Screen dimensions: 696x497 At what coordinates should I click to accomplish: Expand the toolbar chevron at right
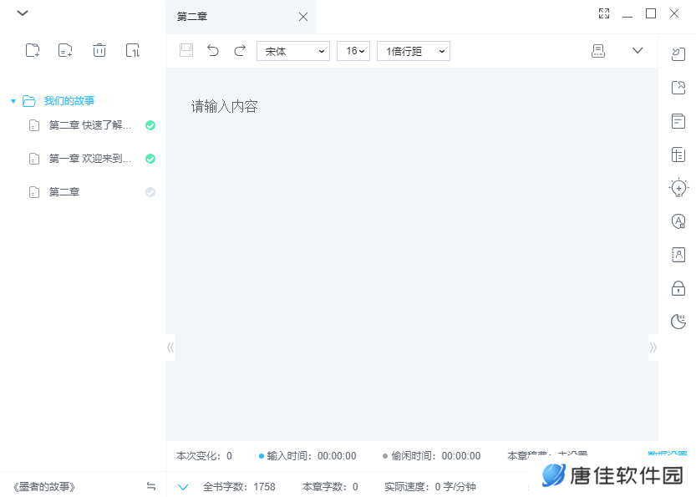(x=638, y=51)
